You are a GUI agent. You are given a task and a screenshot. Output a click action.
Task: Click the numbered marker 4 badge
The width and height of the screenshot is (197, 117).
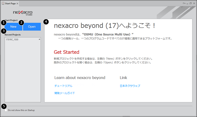pos(46,21)
